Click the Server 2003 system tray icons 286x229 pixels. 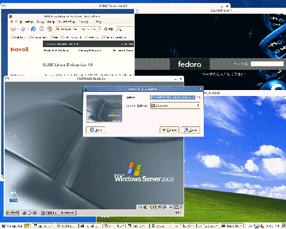pyautogui.click(x=158, y=207)
